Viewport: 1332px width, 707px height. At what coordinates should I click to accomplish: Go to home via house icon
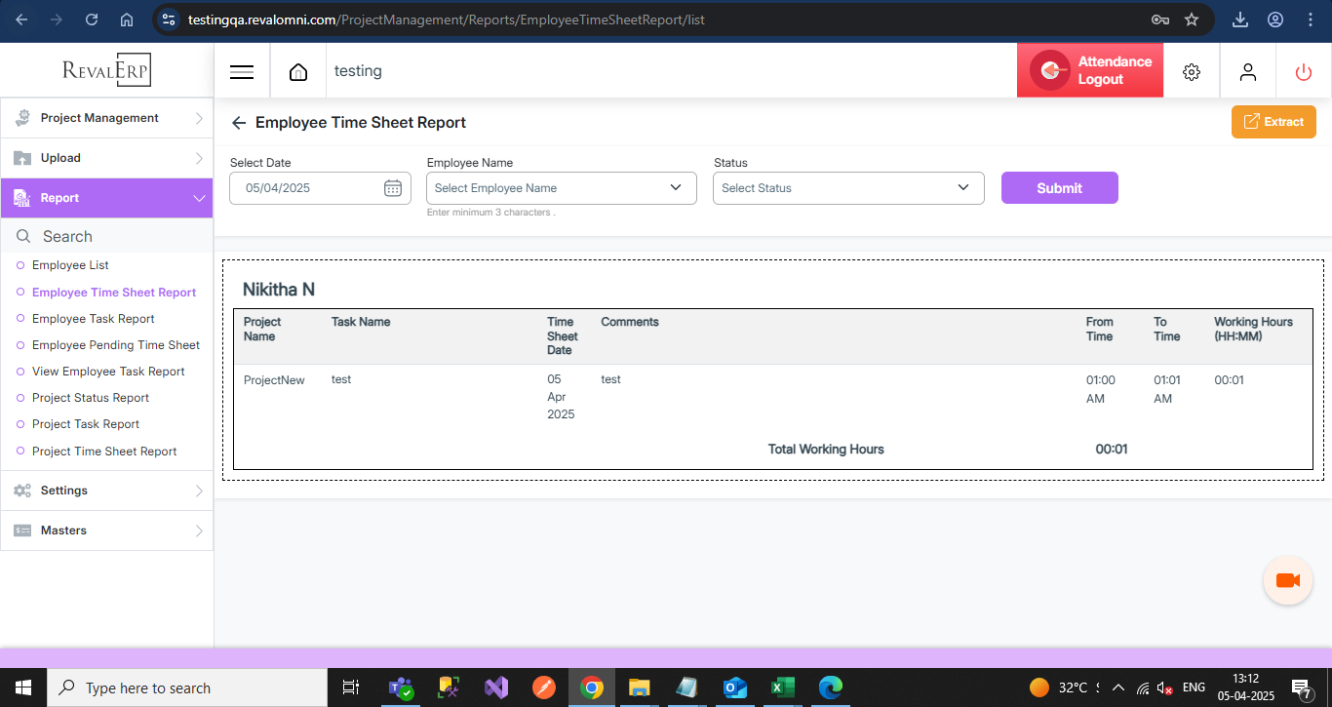click(298, 71)
